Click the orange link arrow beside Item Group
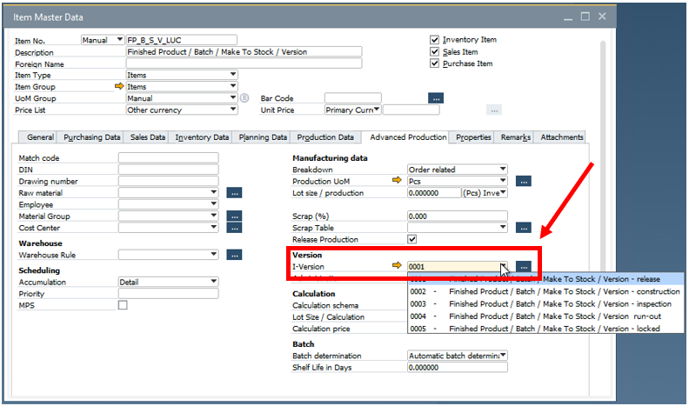Image resolution: width=689 pixels, height=406 pixels. [119, 86]
